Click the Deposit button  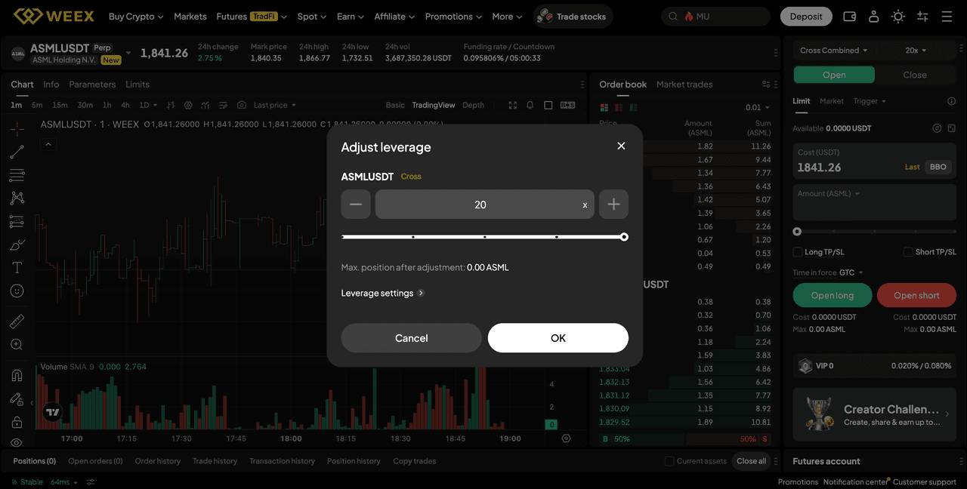coord(806,17)
